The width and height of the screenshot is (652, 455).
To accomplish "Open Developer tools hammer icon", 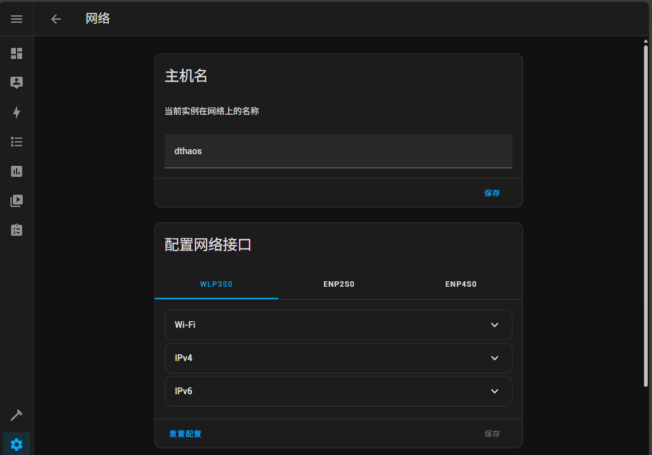I will coord(17,415).
